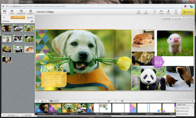Select the piglet photo on the spread
Viewport: 196px width, 118px height.
[x=175, y=43]
